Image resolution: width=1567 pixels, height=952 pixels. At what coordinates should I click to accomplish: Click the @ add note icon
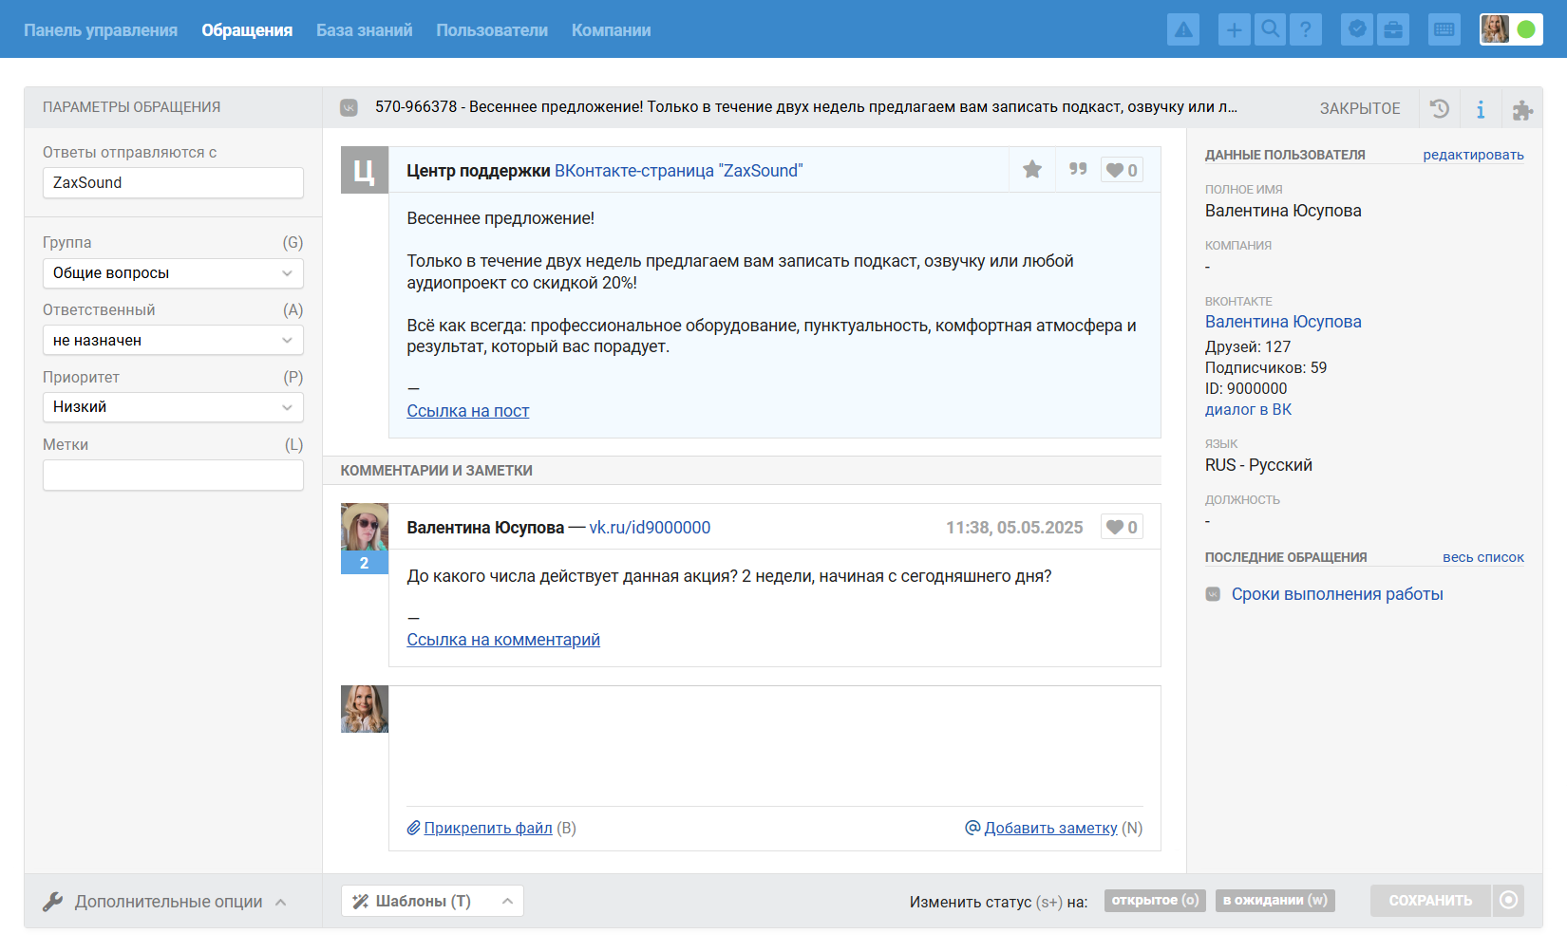pos(972,828)
